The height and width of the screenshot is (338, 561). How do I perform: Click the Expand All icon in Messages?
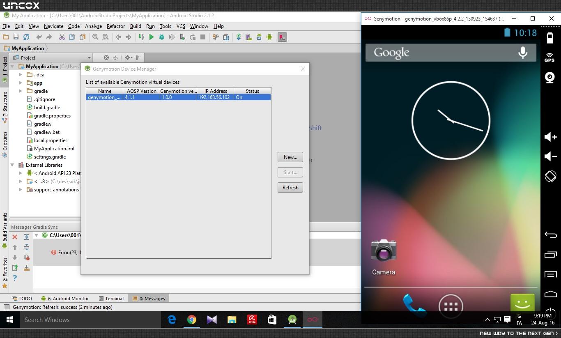27,237
